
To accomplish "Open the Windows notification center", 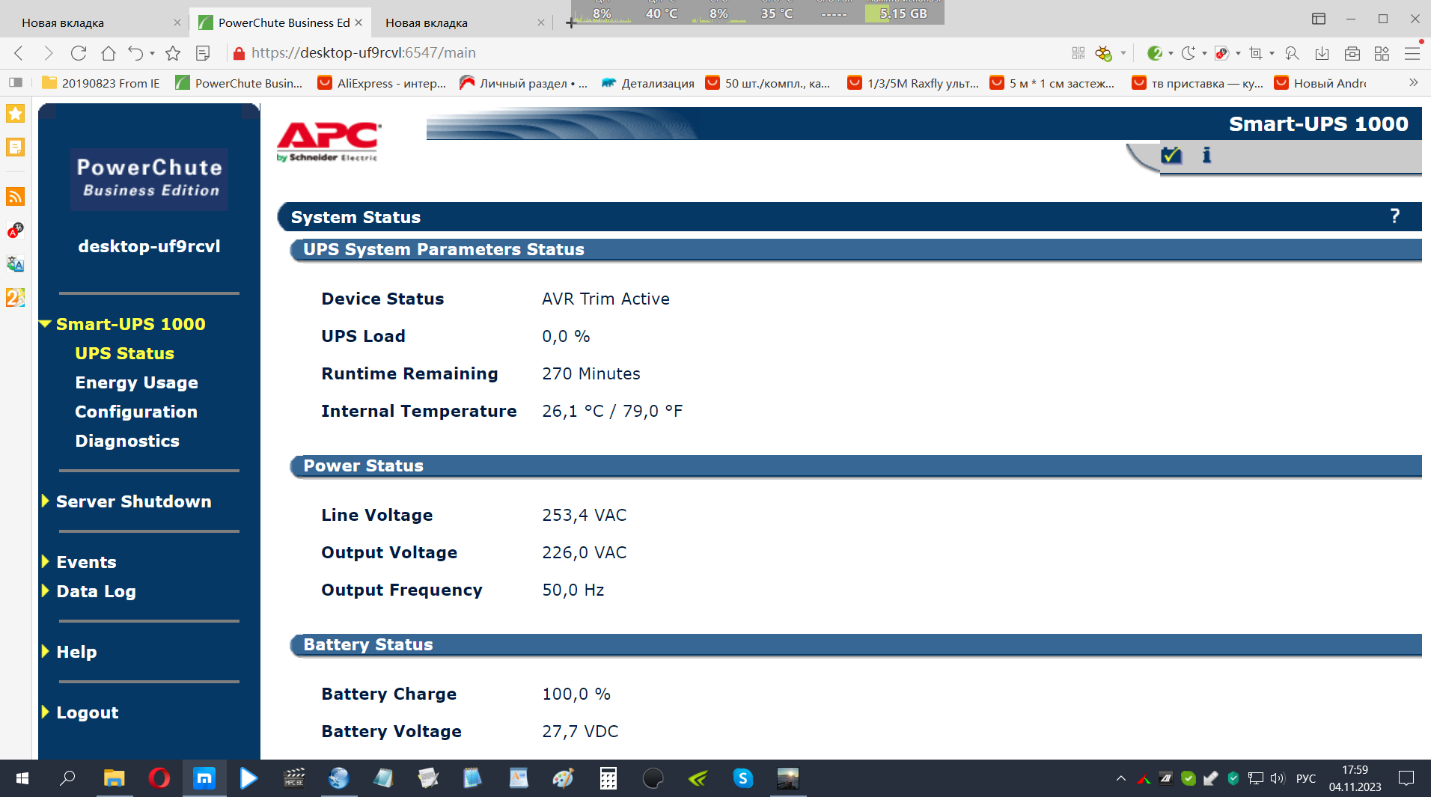I will click(x=1406, y=779).
